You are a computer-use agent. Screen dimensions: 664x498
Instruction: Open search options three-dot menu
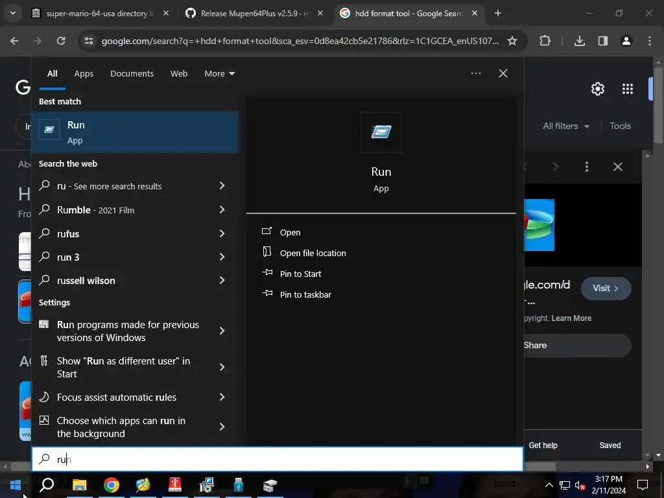pyautogui.click(x=475, y=73)
